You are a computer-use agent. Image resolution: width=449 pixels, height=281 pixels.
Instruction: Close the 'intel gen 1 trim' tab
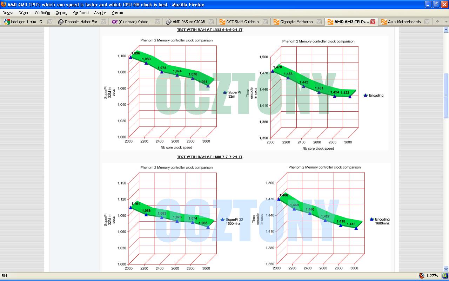click(x=50, y=22)
